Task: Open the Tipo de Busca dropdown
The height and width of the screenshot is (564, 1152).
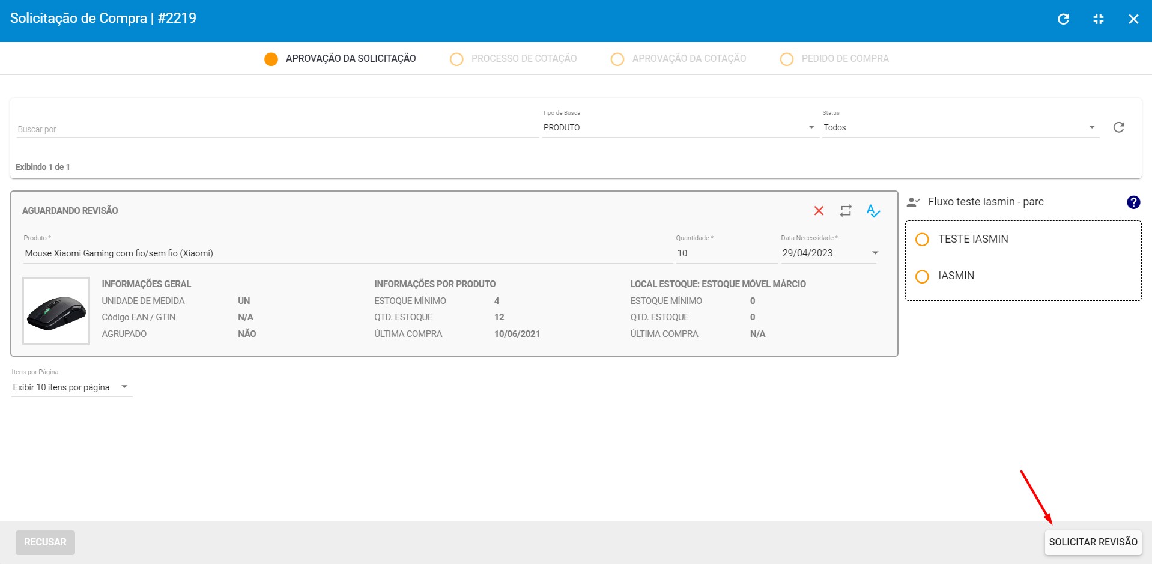Action: 679,127
